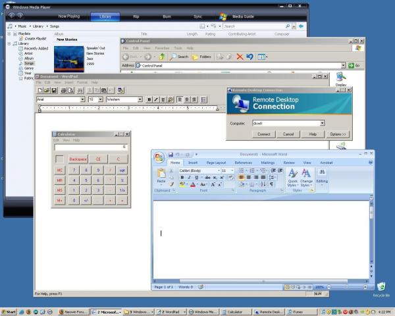This screenshot has width=395, height=316.
Task: Open the font size dropdown in Word
Action: click(x=232, y=171)
